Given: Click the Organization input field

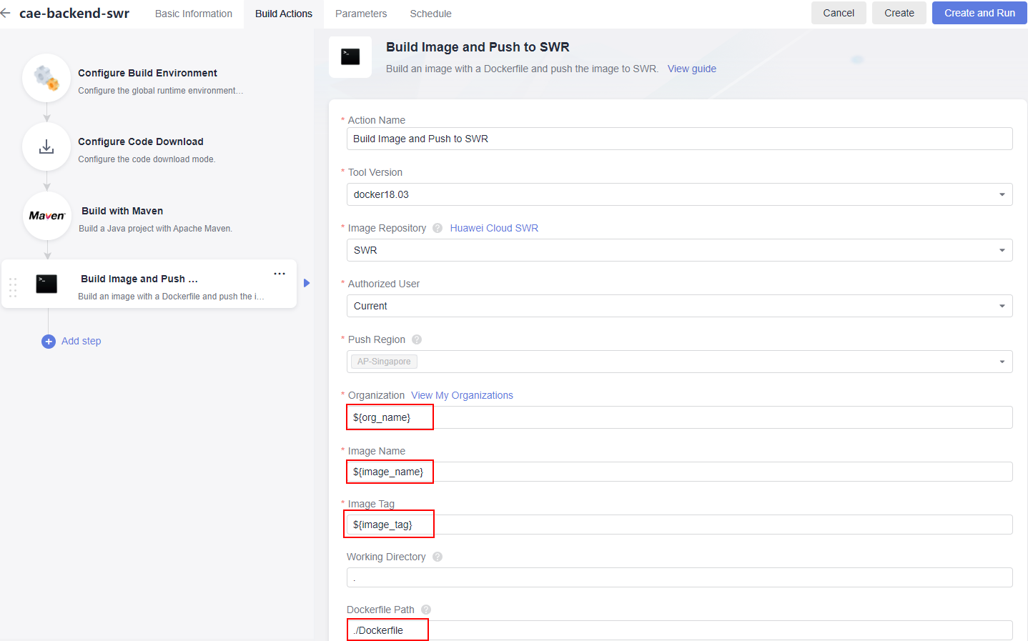Looking at the screenshot, I should pyautogui.click(x=679, y=417).
